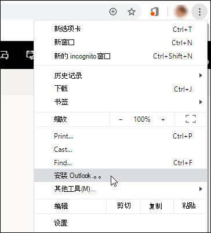Click the install app plus icon in address bar

113,12
